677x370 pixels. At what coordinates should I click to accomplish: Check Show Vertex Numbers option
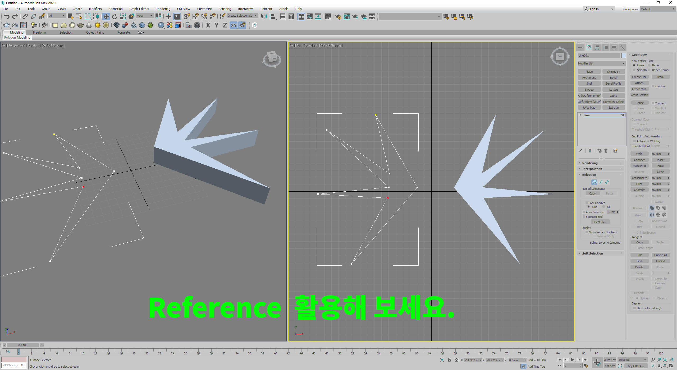[x=587, y=232]
